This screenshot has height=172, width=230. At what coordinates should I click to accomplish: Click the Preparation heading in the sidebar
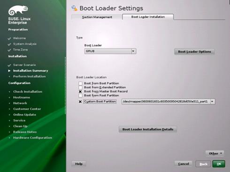click(x=18, y=30)
